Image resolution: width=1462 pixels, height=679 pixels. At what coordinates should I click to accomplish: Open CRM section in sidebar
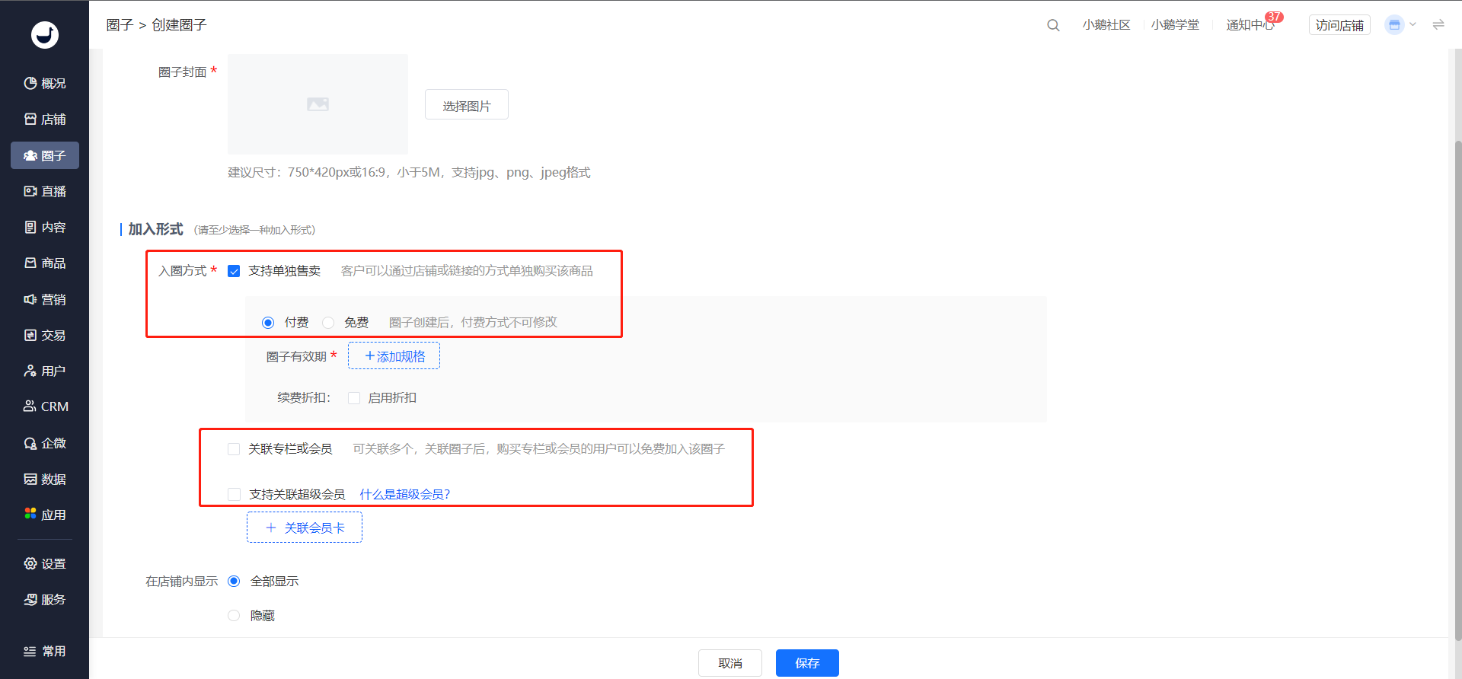pyautogui.click(x=45, y=406)
